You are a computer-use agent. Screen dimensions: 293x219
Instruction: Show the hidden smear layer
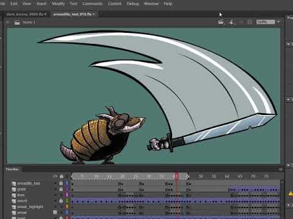55,212
